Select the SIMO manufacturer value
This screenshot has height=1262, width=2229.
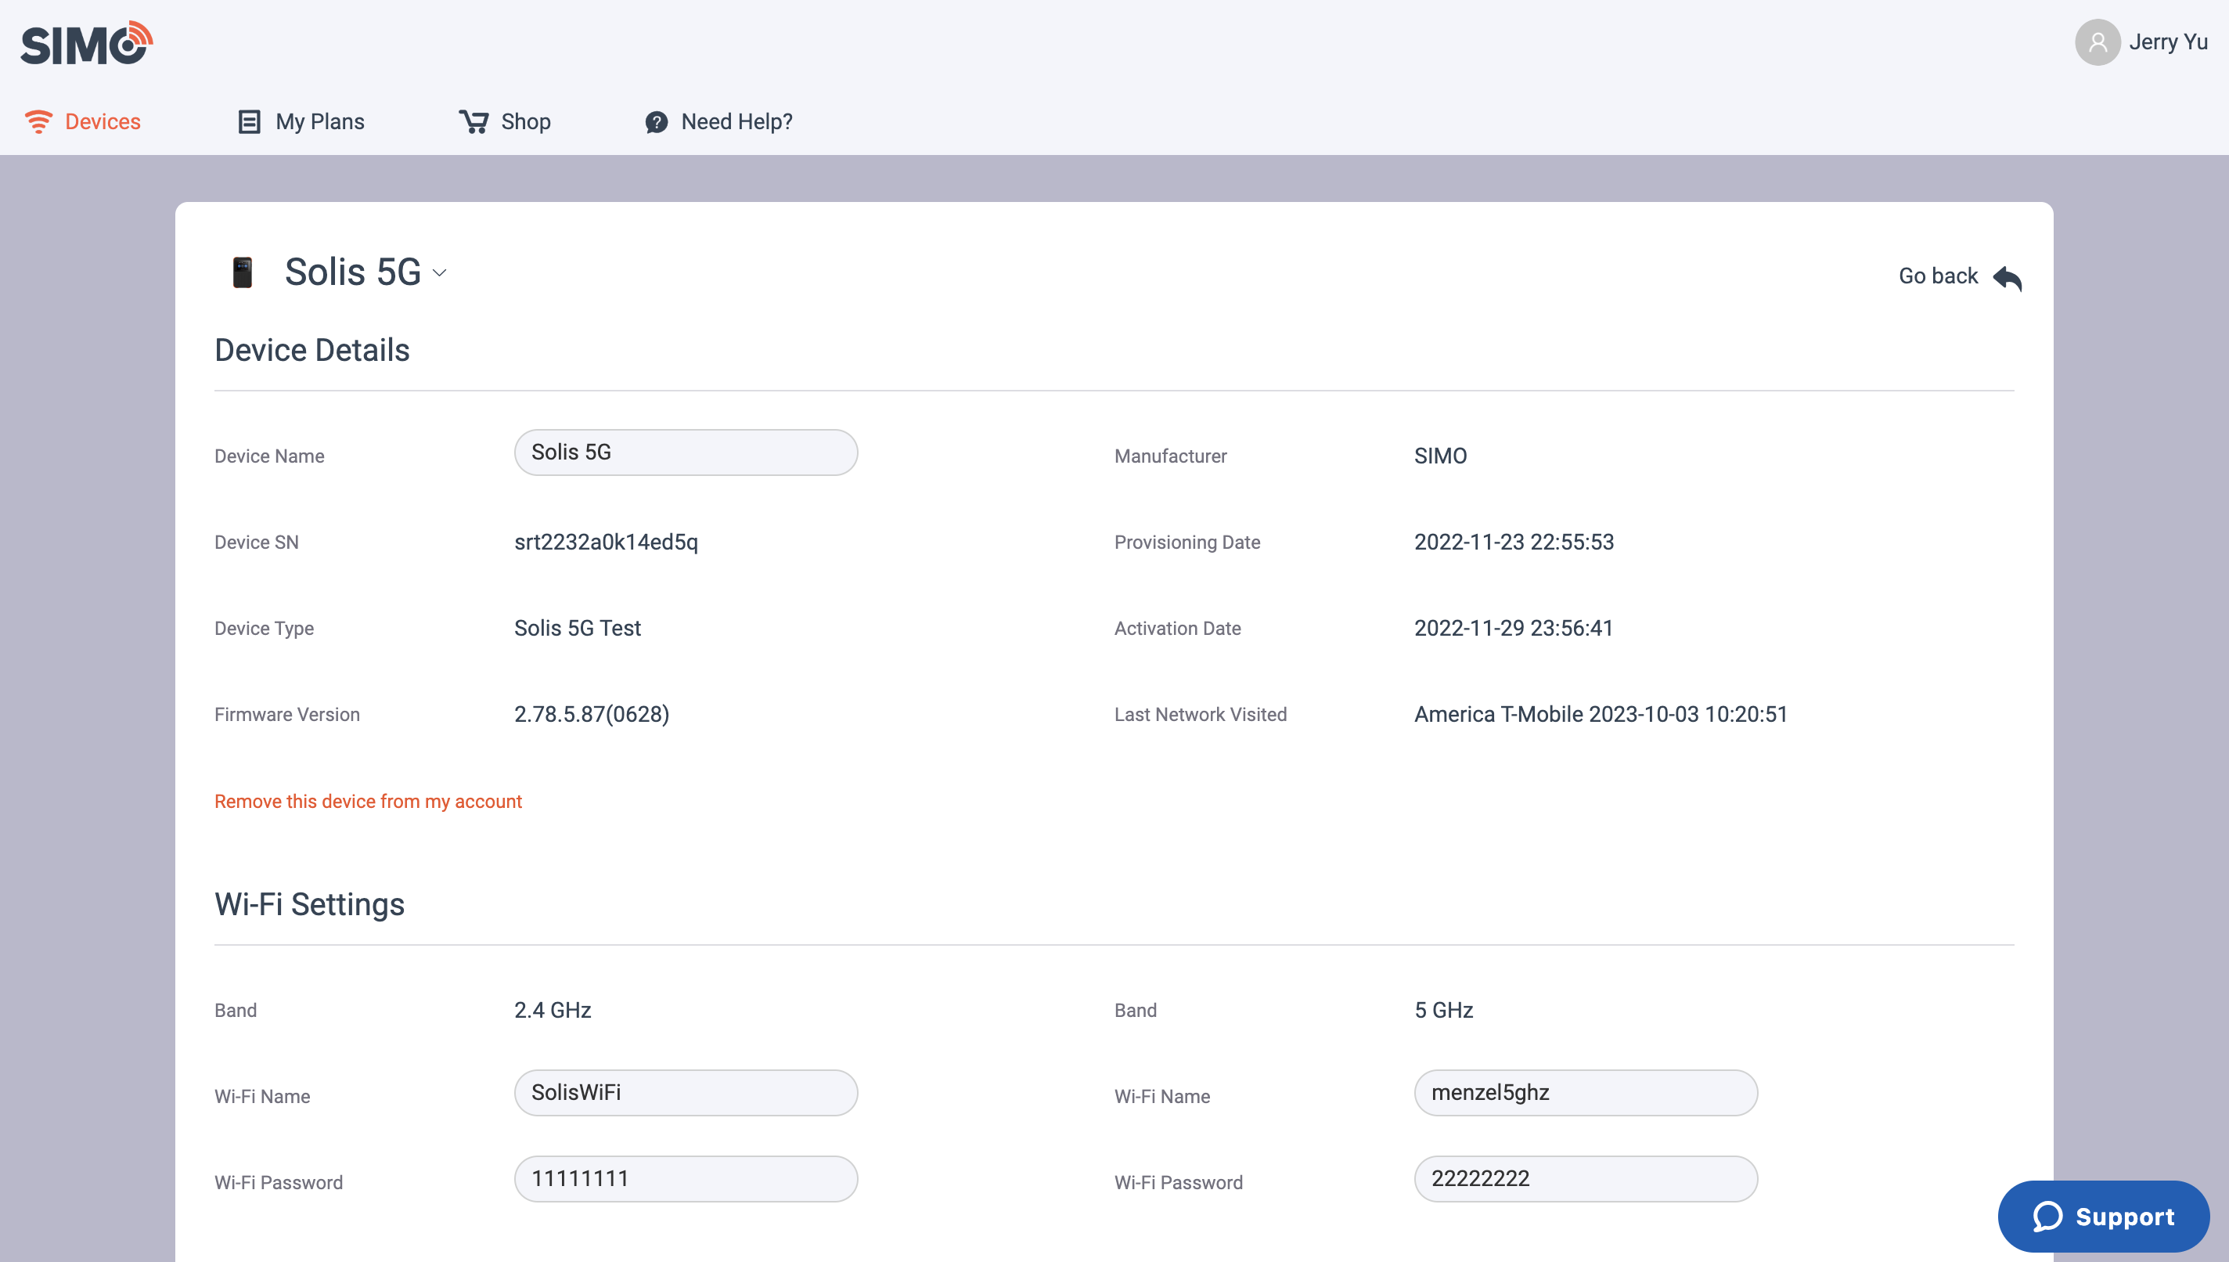tap(1441, 456)
